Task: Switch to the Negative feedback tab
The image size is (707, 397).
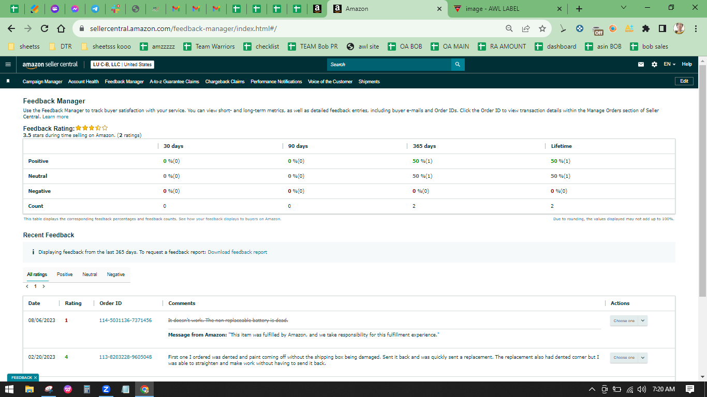Action: pyautogui.click(x=116, y=274)
